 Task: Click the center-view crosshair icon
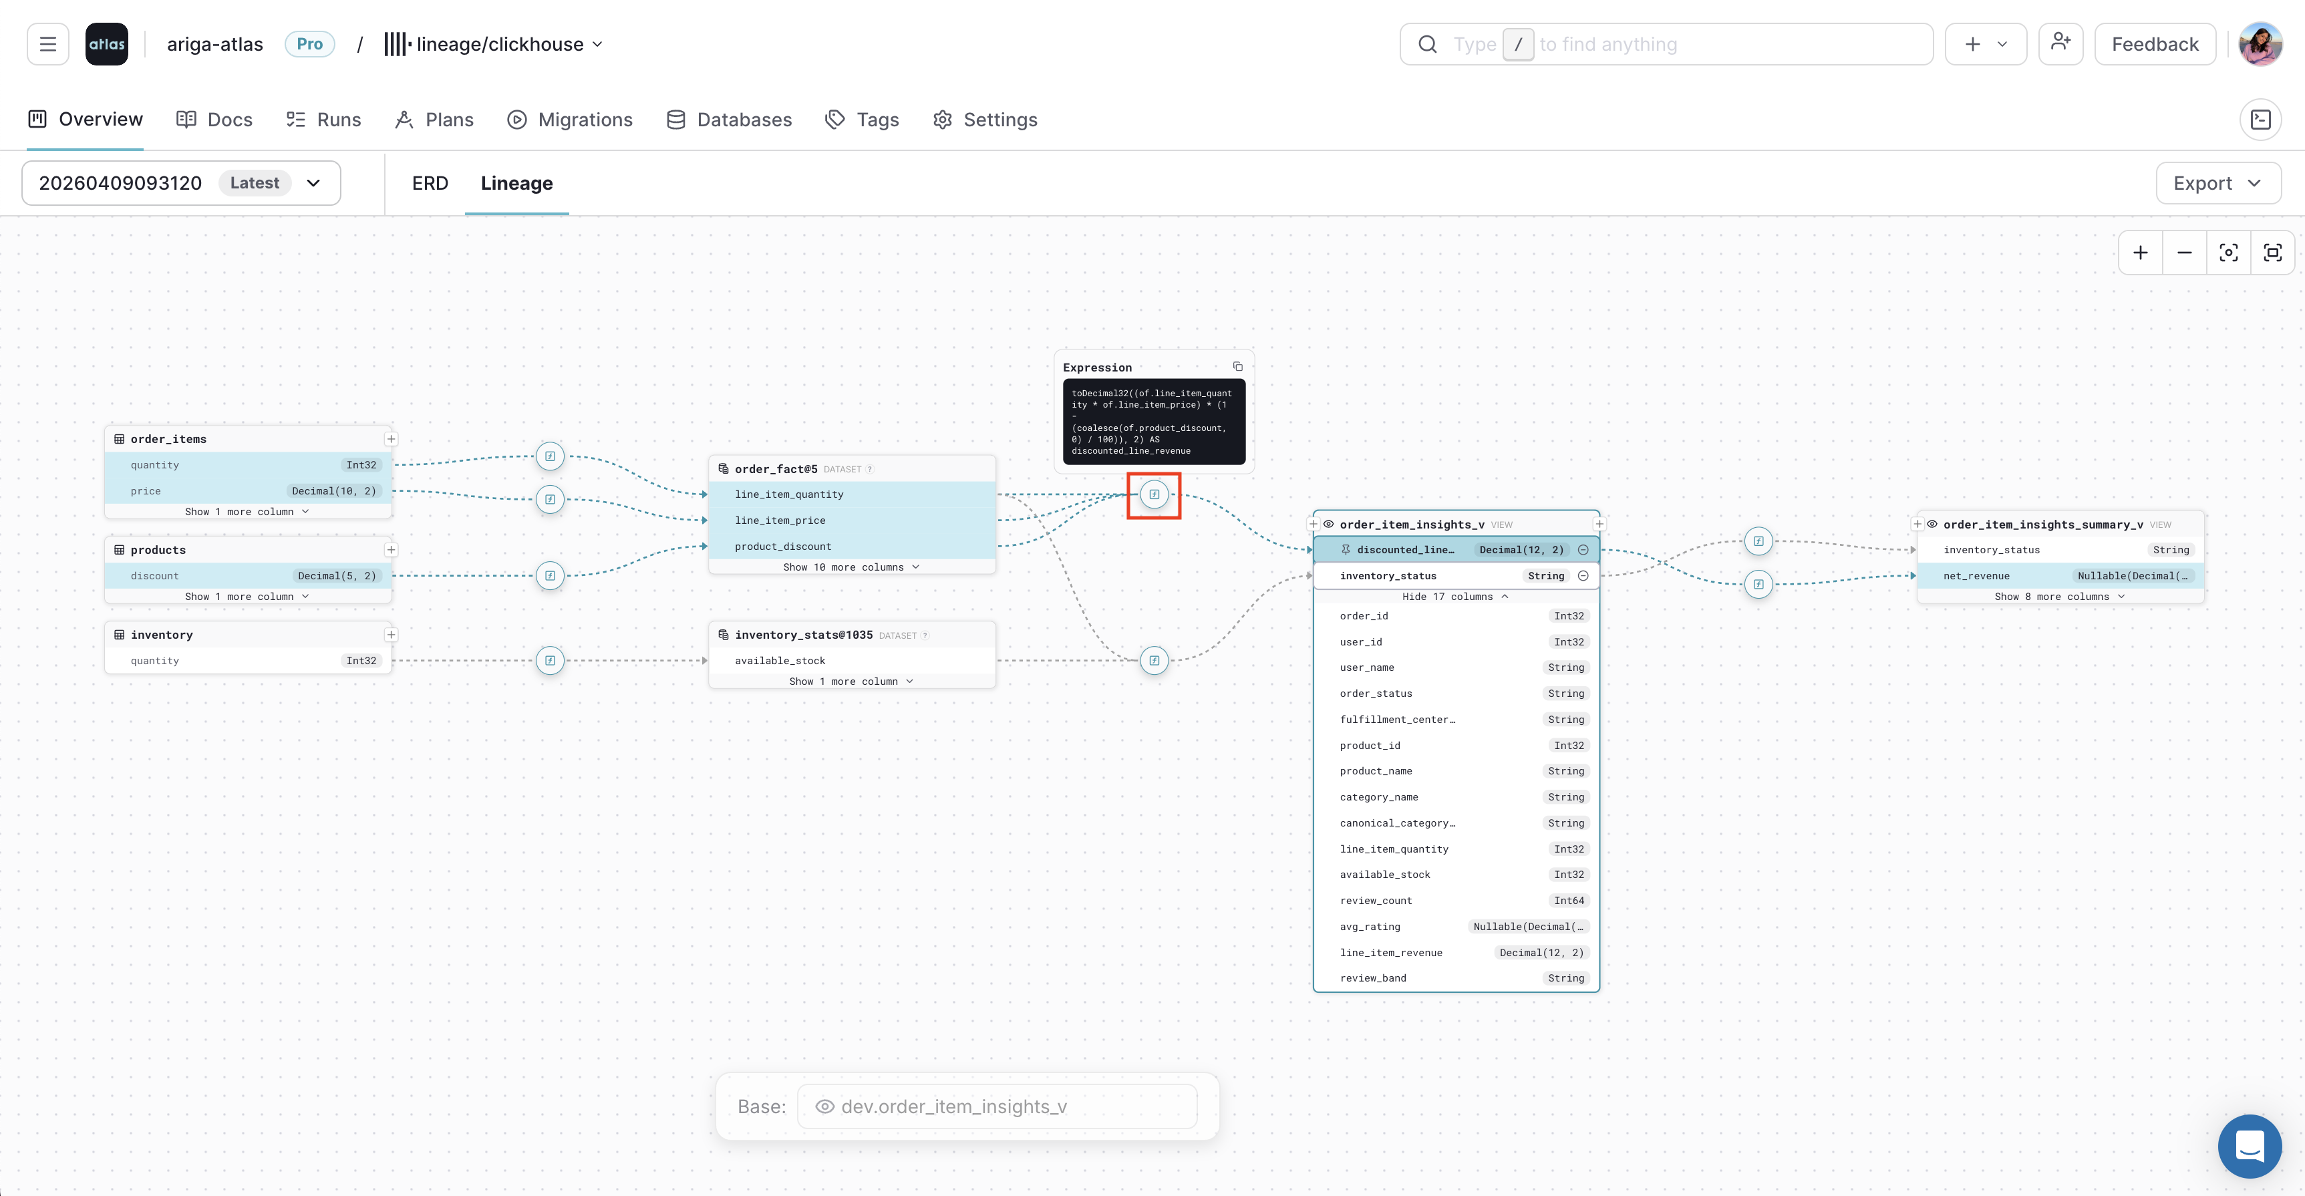2229,253
